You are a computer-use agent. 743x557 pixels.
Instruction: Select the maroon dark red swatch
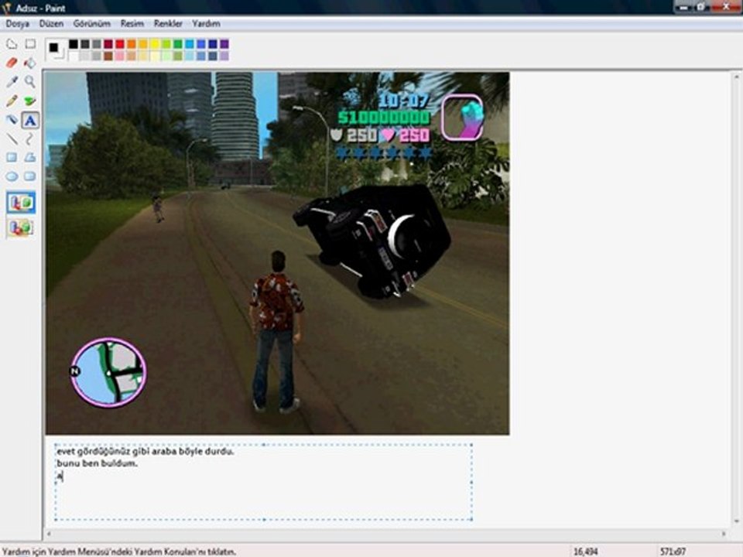(108, 44)
